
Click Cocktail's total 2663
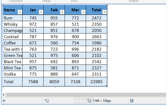coord(96,37)
